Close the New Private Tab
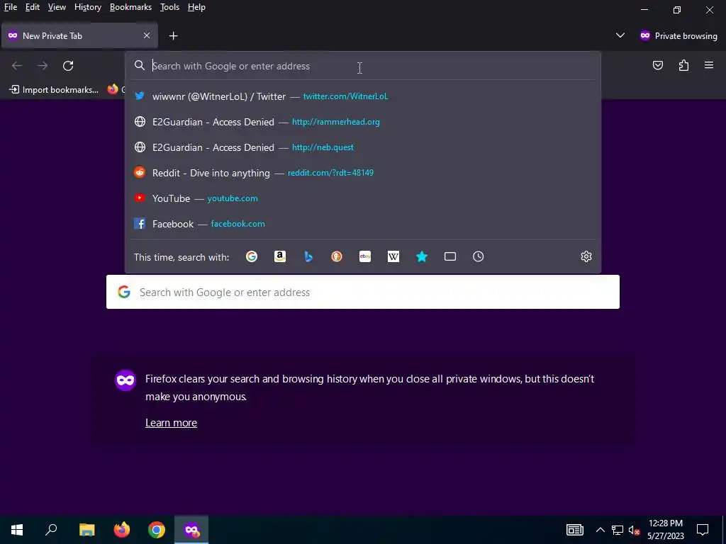726x544 pixels. (147, 35)
